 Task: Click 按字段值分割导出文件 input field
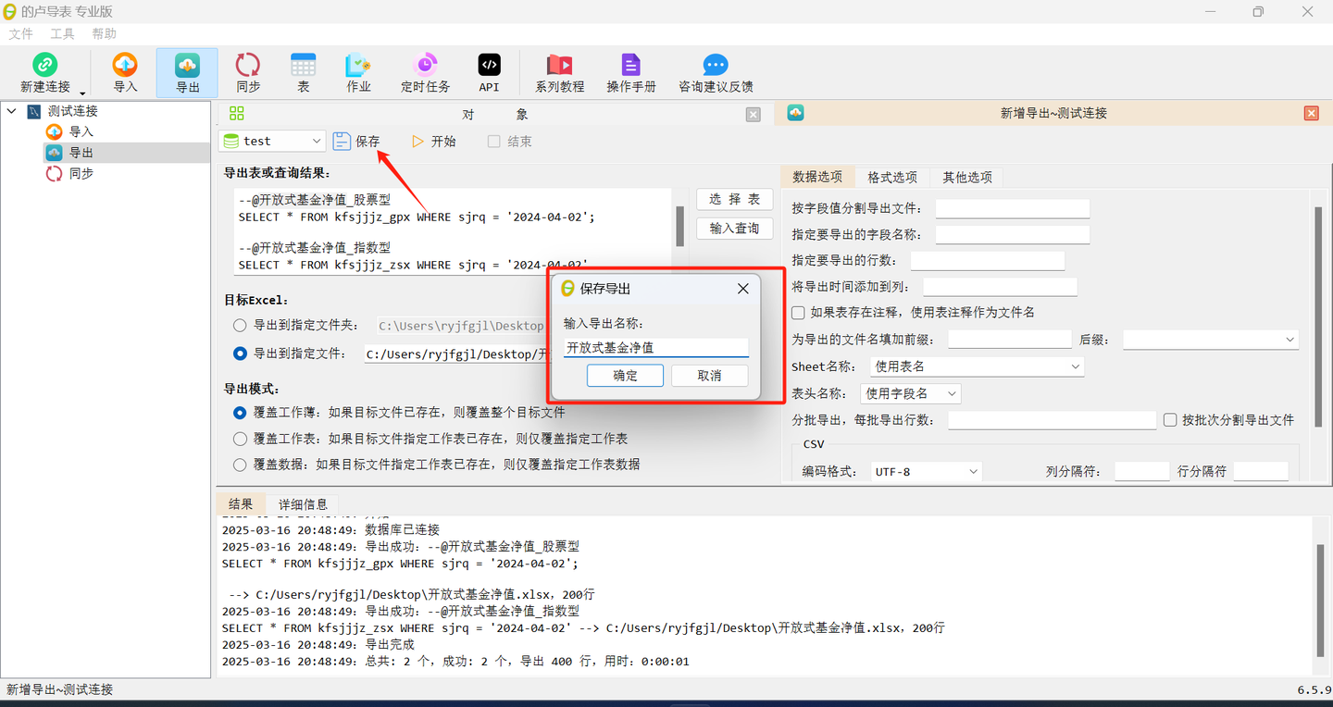coord(1013,208)
